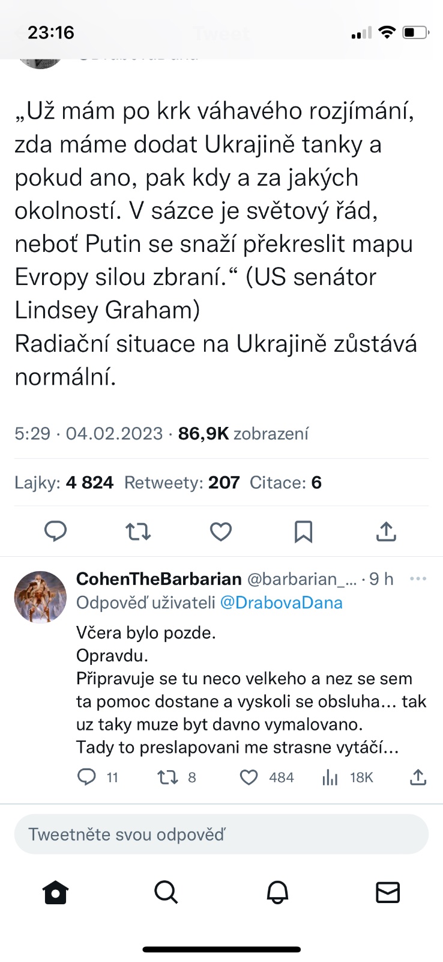Open the Search tab
443x962 pixels.
click(x=166, y=893)
